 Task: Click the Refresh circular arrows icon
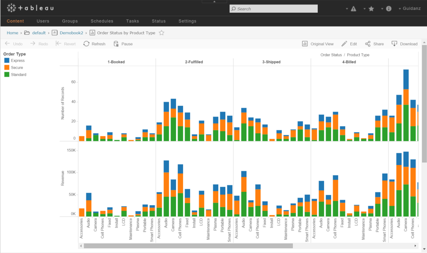pos(86,44)
